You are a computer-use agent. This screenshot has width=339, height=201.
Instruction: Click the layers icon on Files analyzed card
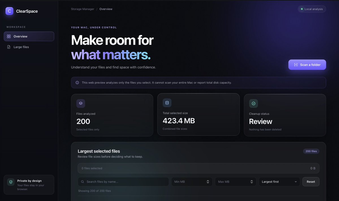point(81,103)
